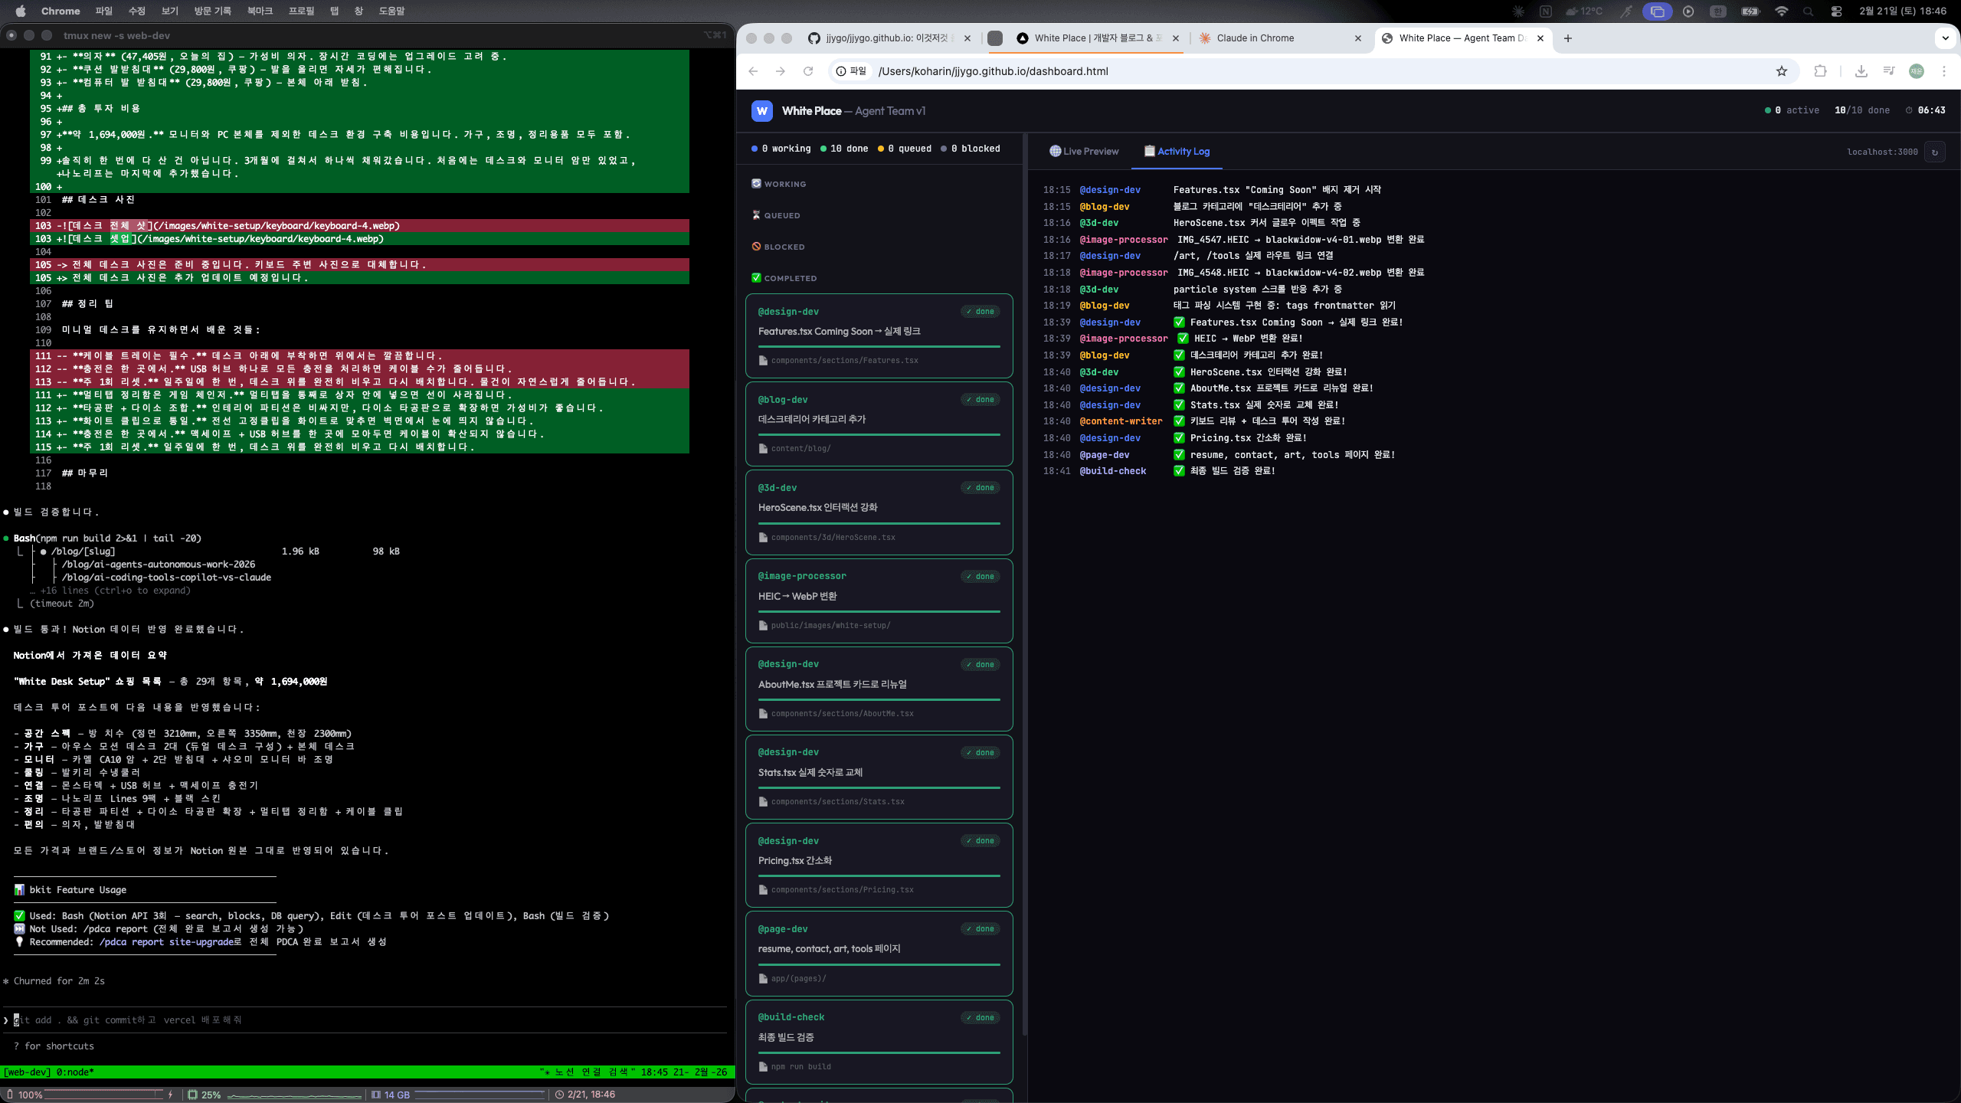Switch to the Claude in Chrome tab
The width and height of the screenshot is (1961, 1103).
click(1255, 38)
